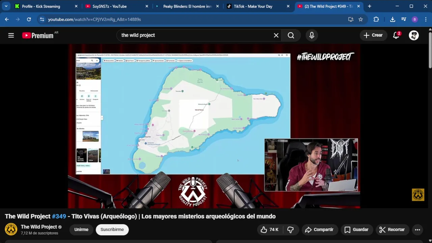
Task: Close the Peaky Blinders tab
Action: click(x=217, y=6)
